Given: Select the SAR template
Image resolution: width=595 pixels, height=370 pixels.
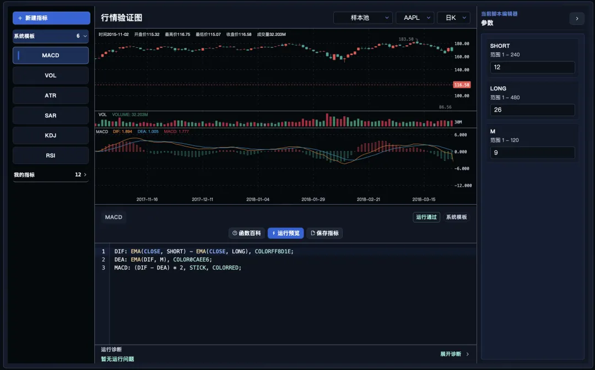Looking at the screenshot, I should pos(51,116).
